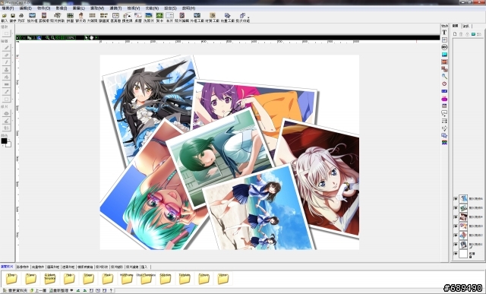Toggle visibility eye of the bottom background layer
This screenshot has height=294, width=486.
(456, 254)
